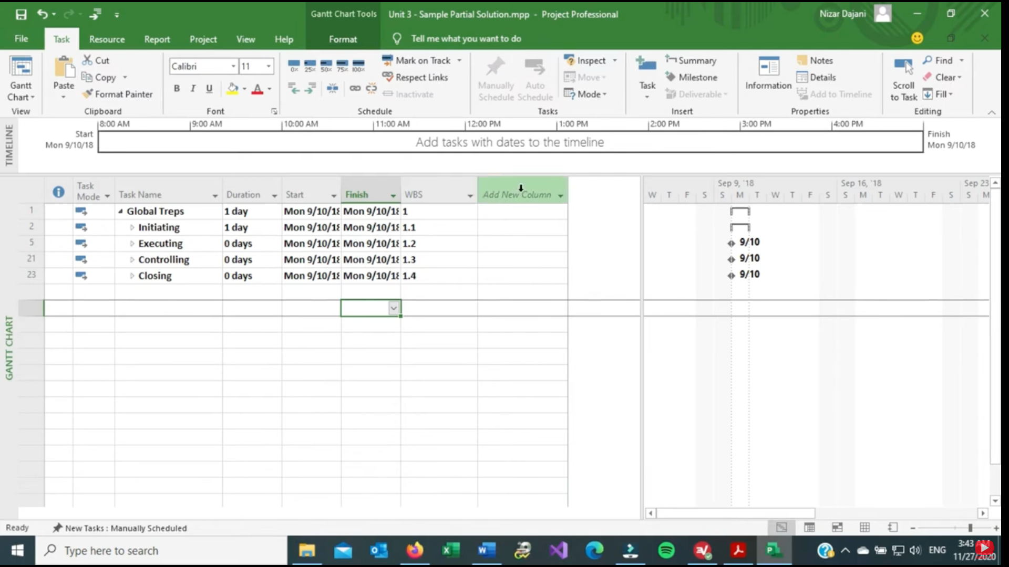1009x567 pixels.
Task: Toggle Bold formatting
Action: 177,89
